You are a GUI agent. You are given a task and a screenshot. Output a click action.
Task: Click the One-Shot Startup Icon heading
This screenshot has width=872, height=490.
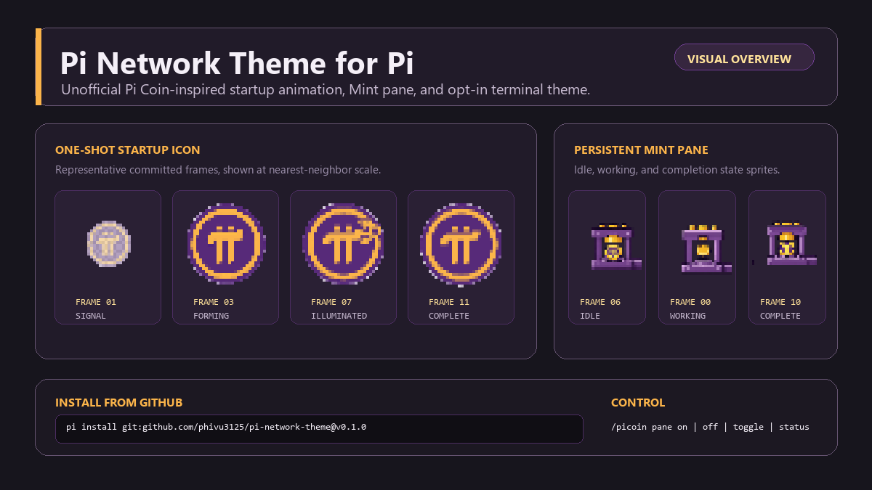coord(128,150)
